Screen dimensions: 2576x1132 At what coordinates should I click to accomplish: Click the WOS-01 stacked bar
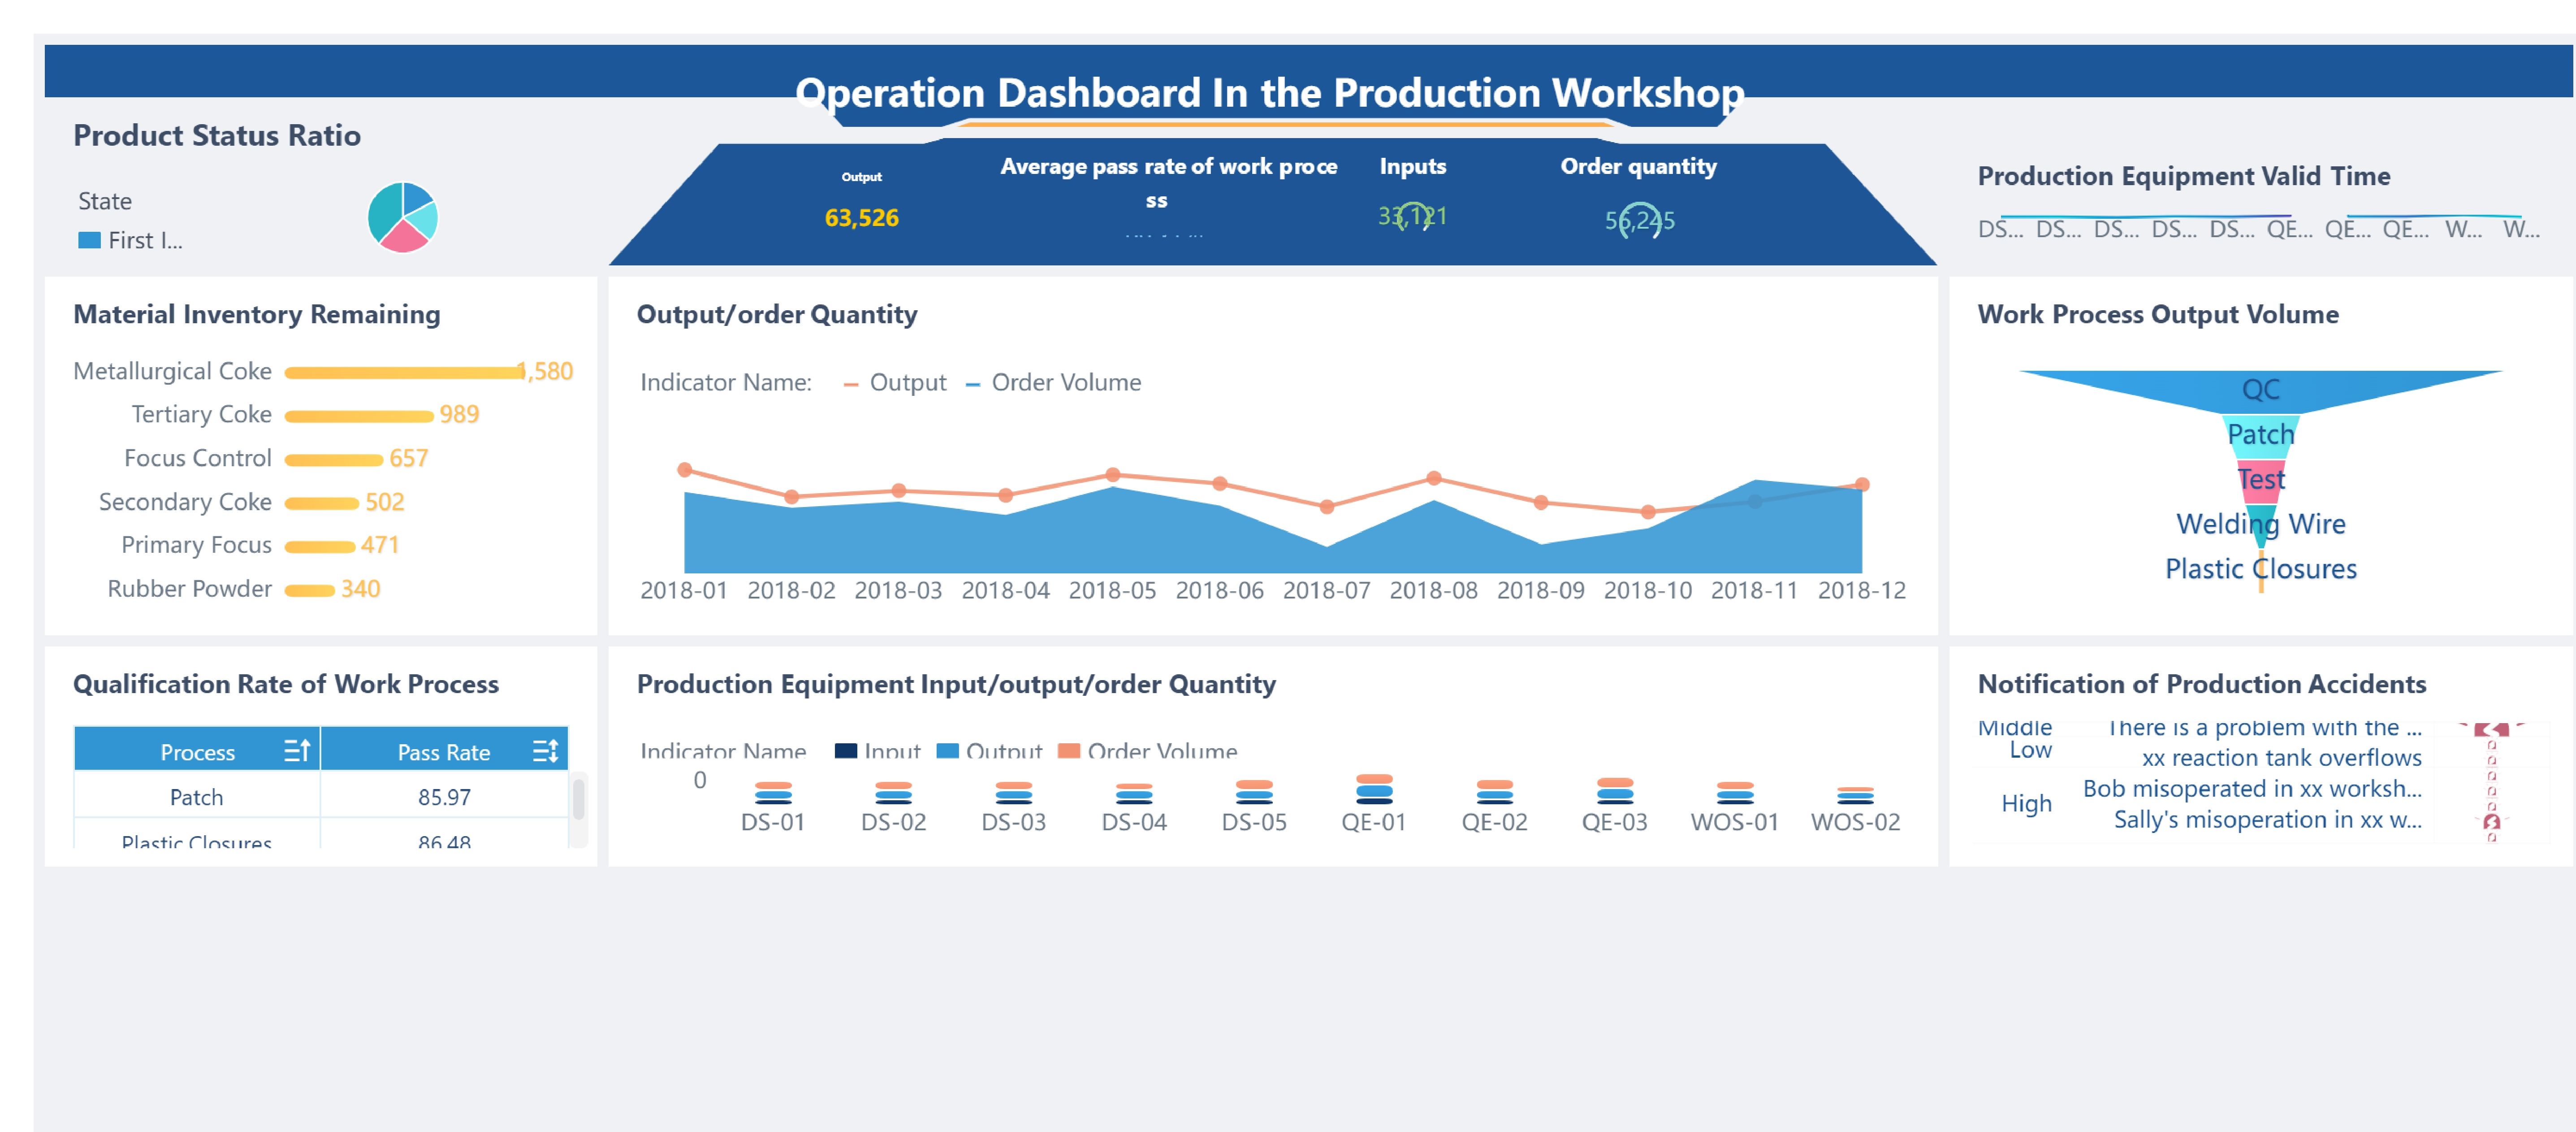click(1734, 793)
